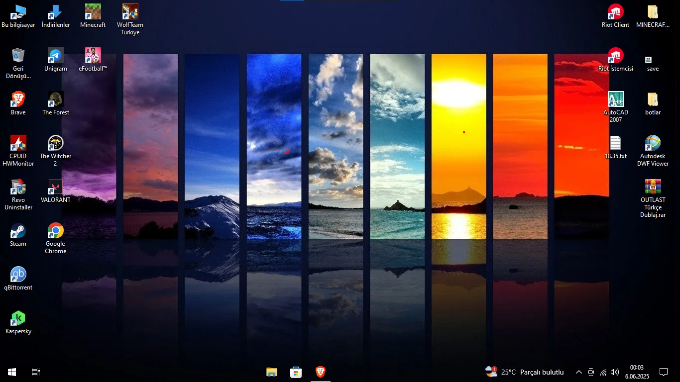Launch qBittorrent
The image size is (680, 382).
[18, 274]
